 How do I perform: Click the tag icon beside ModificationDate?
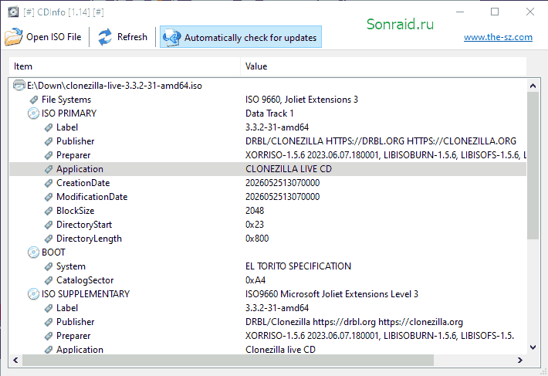click(49, 197)
